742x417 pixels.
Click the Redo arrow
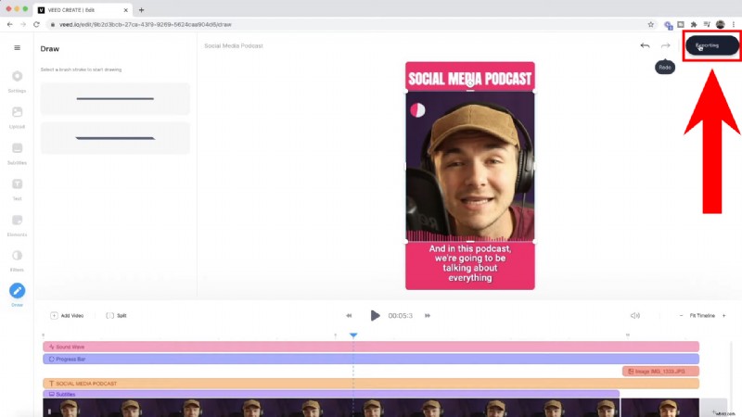665,45
